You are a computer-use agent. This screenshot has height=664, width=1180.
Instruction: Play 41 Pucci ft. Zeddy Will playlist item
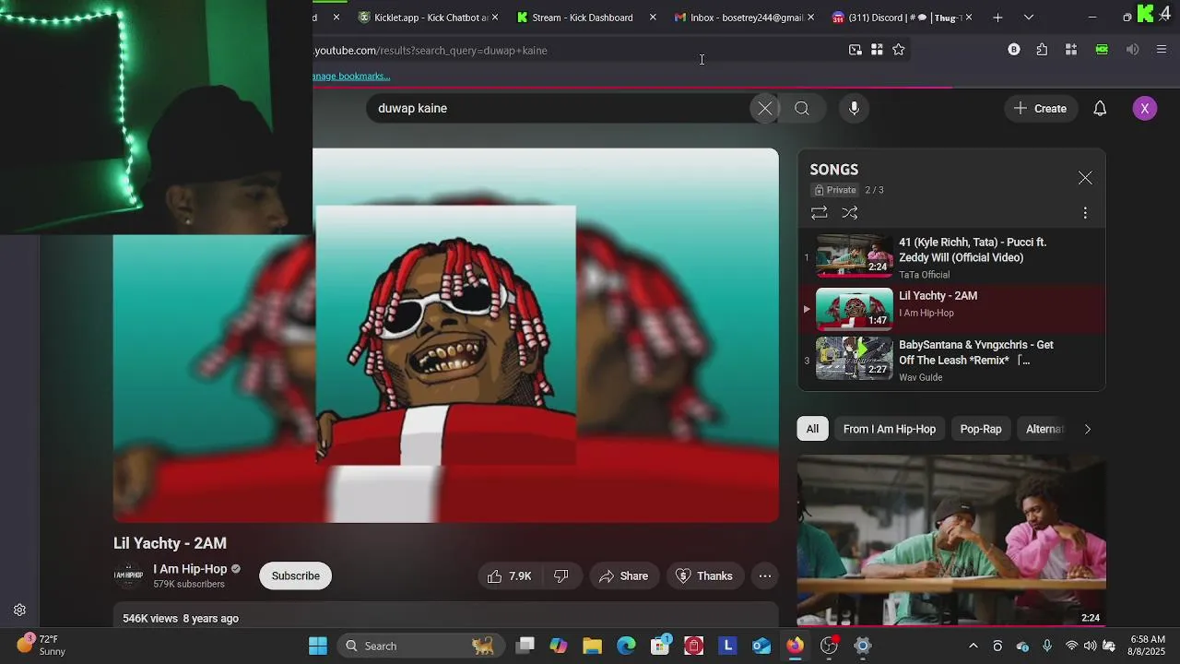(x=951, y=257)
